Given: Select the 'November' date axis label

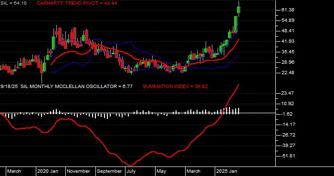Looking at the screenshot, I should tap(79, 171).
